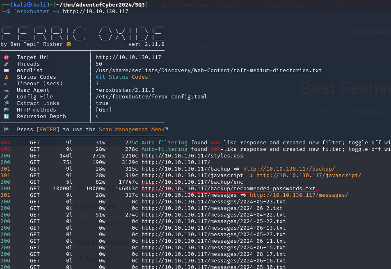Image resolution: width=391 pixels, height=269 pixels.
Task: Open messages/2024-06-16.txt URL
Action: [x=214, y=260]
